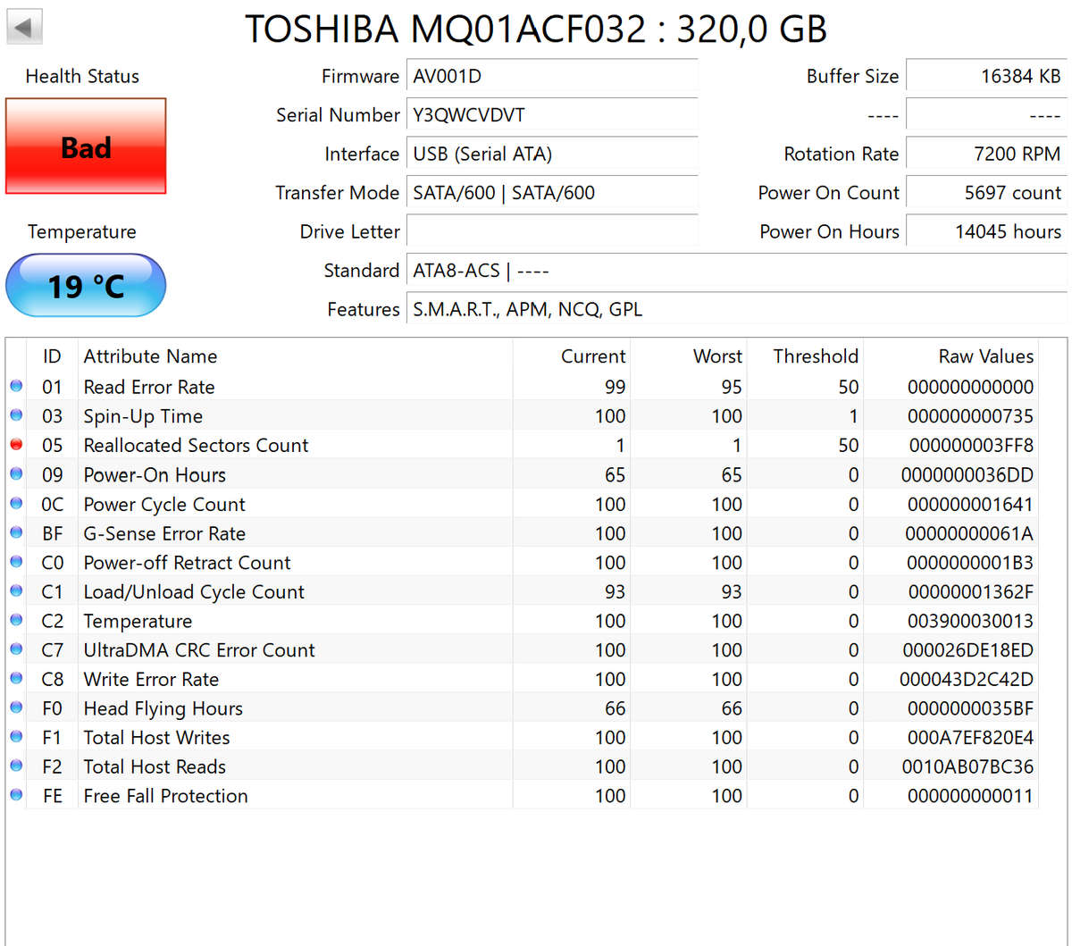1072x946 pixels.
Task: Click the TOSHIBA MQ01ACF032 title heading
Action: (536, 29)
